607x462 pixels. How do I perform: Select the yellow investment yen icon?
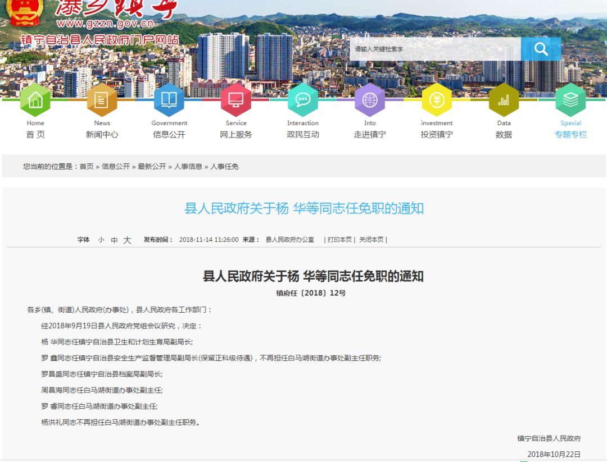click(x=437, y=100)
